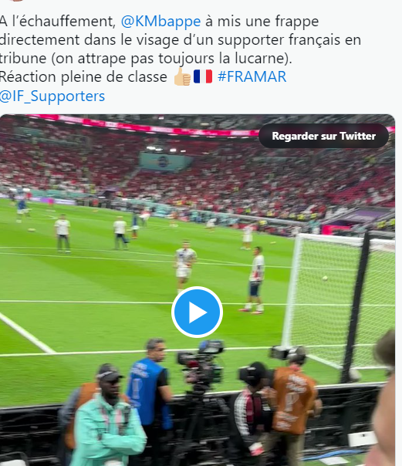The image size is (402, 466).
Task: Open the @KMbappe profile mention
Action: pyautogui.click(x=160, y=22)
